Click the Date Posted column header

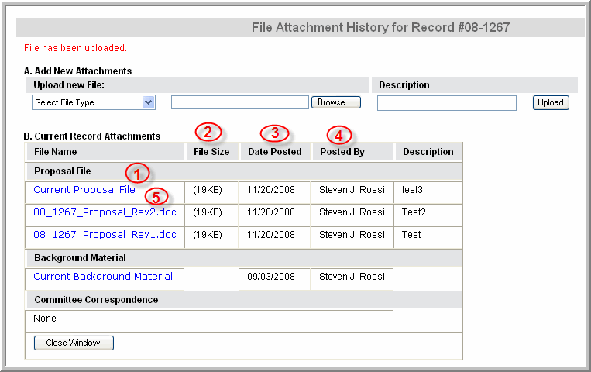pos(275,152)
